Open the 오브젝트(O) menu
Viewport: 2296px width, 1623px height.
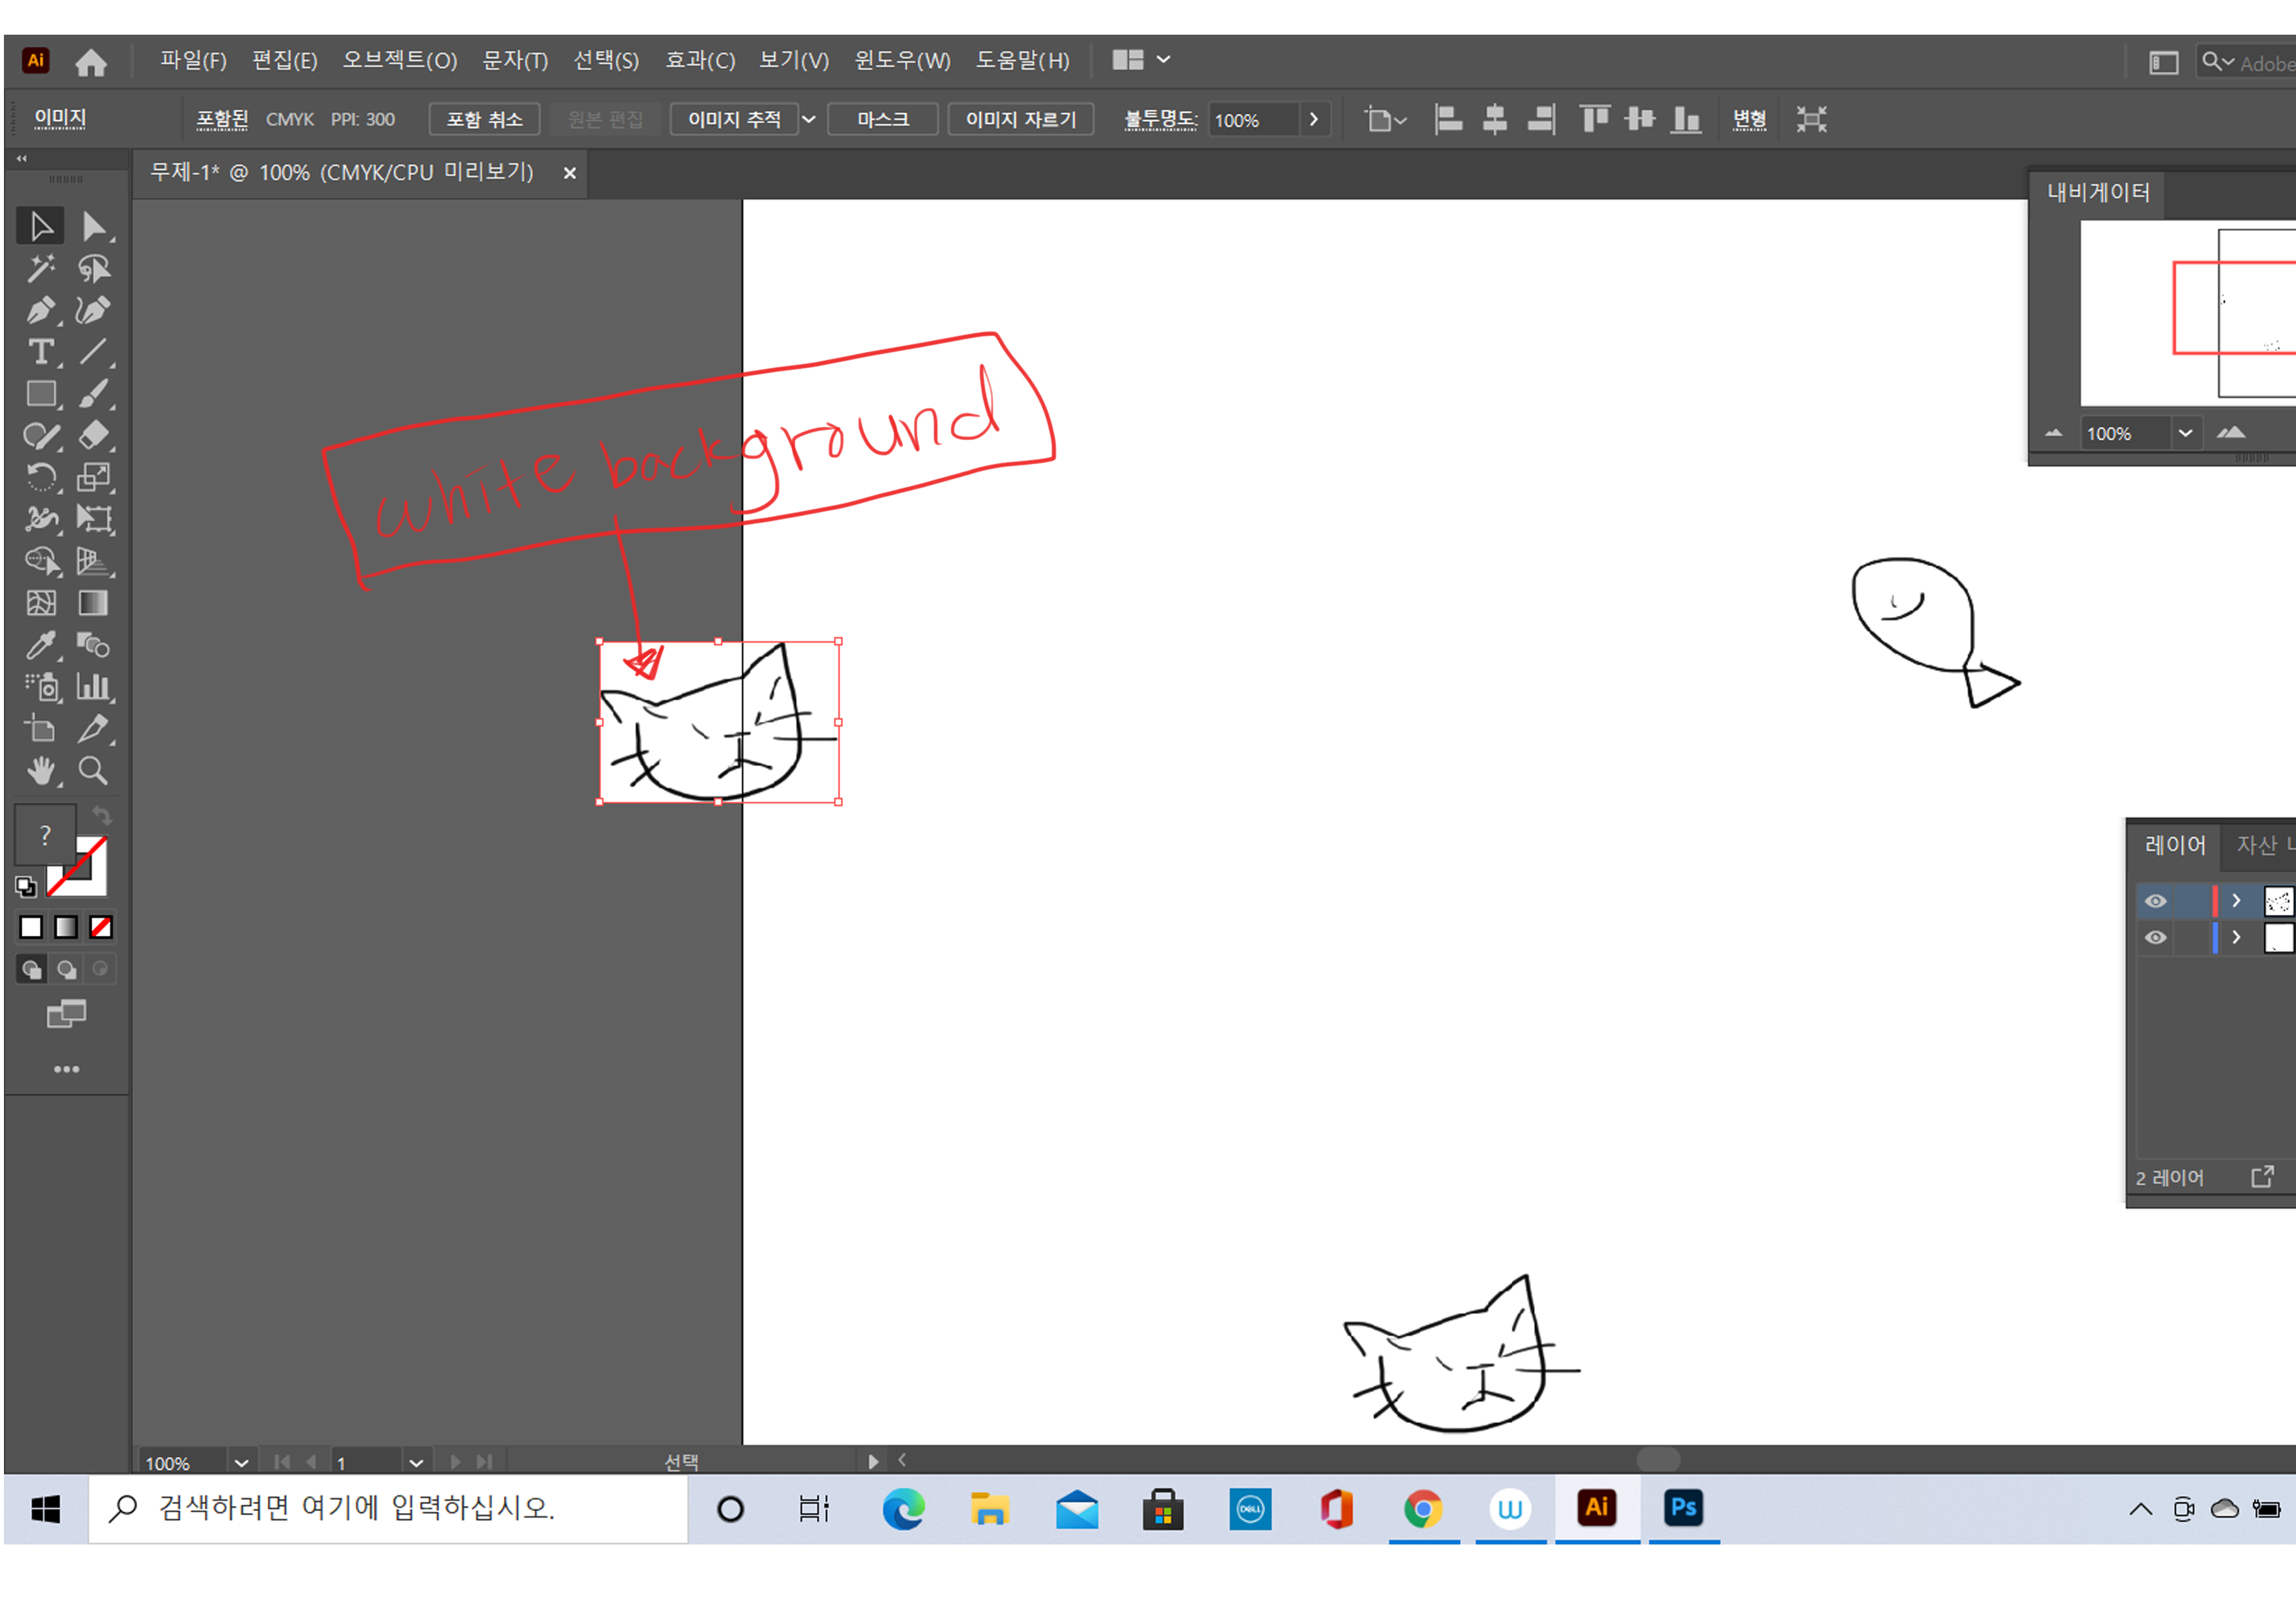click(x=399, y=61)
